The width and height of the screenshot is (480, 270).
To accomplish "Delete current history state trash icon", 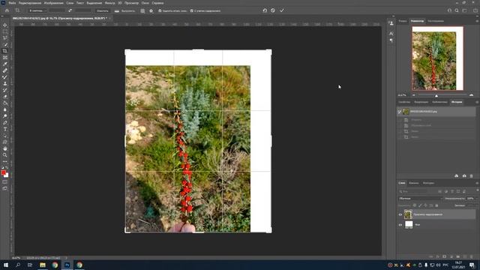I will pos(472,176).
